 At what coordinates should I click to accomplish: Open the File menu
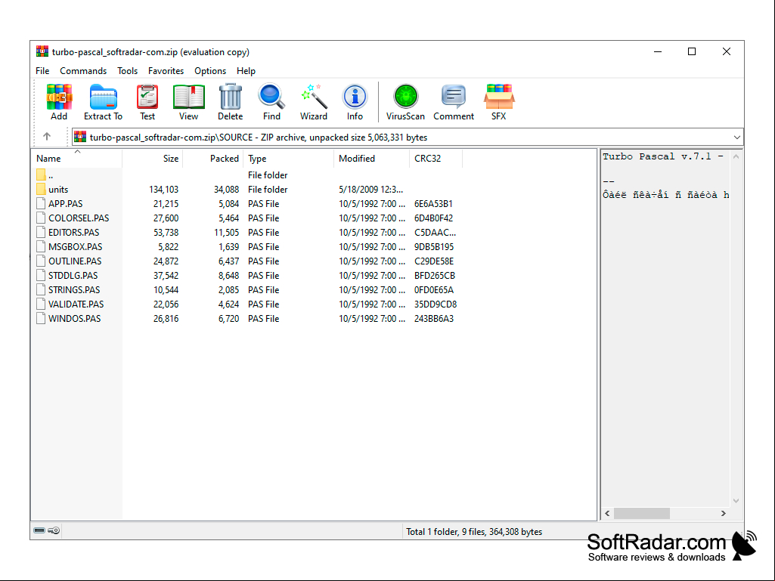(x=42, y=71)
